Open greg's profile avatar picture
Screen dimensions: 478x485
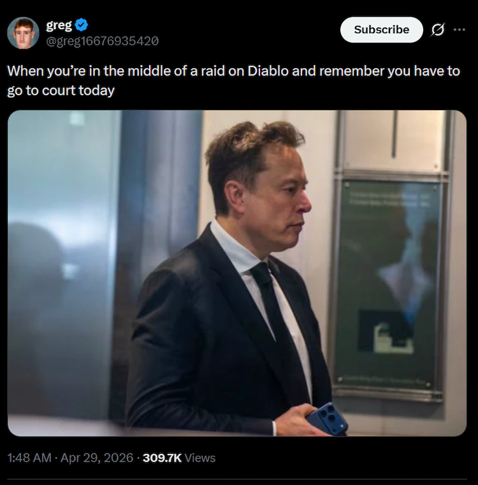[x=23, y=33]
